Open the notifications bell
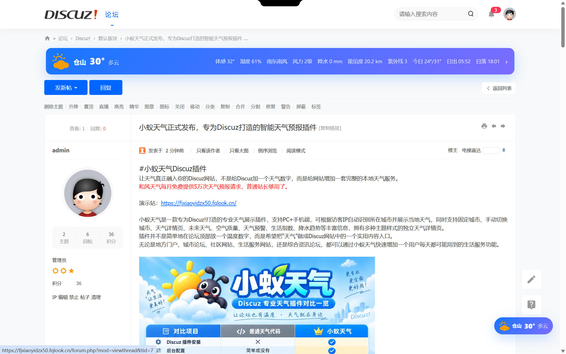This screenshot has height=354, width=566. [x=492, y=14]
